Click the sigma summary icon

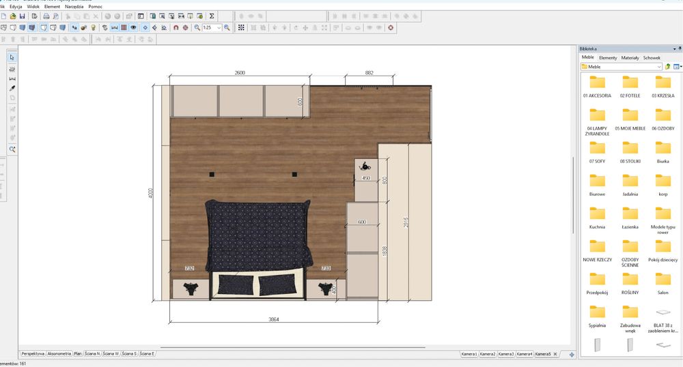tap(211, 16)
